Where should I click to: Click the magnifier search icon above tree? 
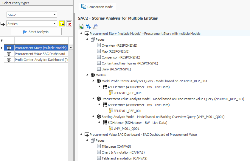pos(95,26)
